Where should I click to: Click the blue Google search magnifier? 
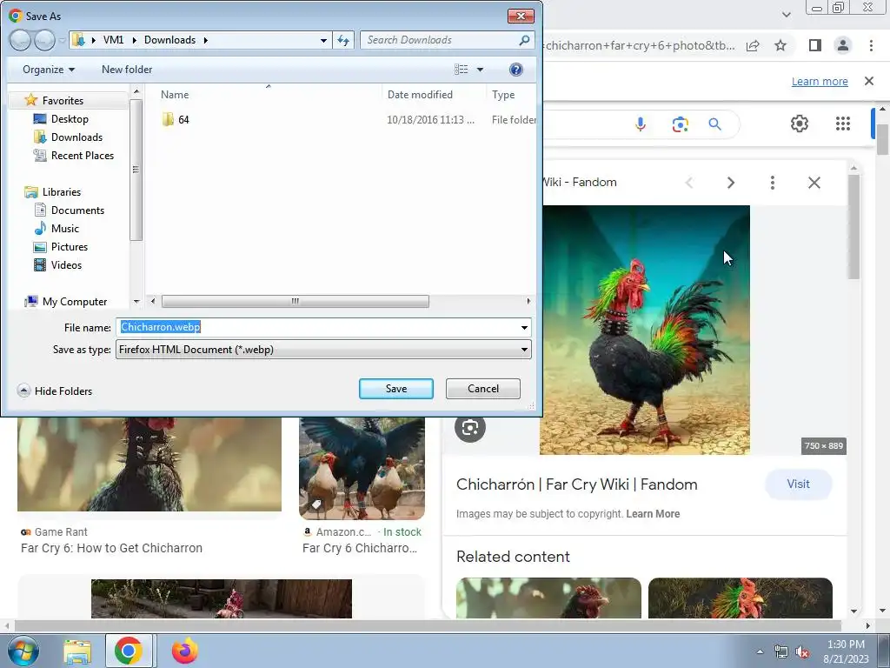(714, 124)
